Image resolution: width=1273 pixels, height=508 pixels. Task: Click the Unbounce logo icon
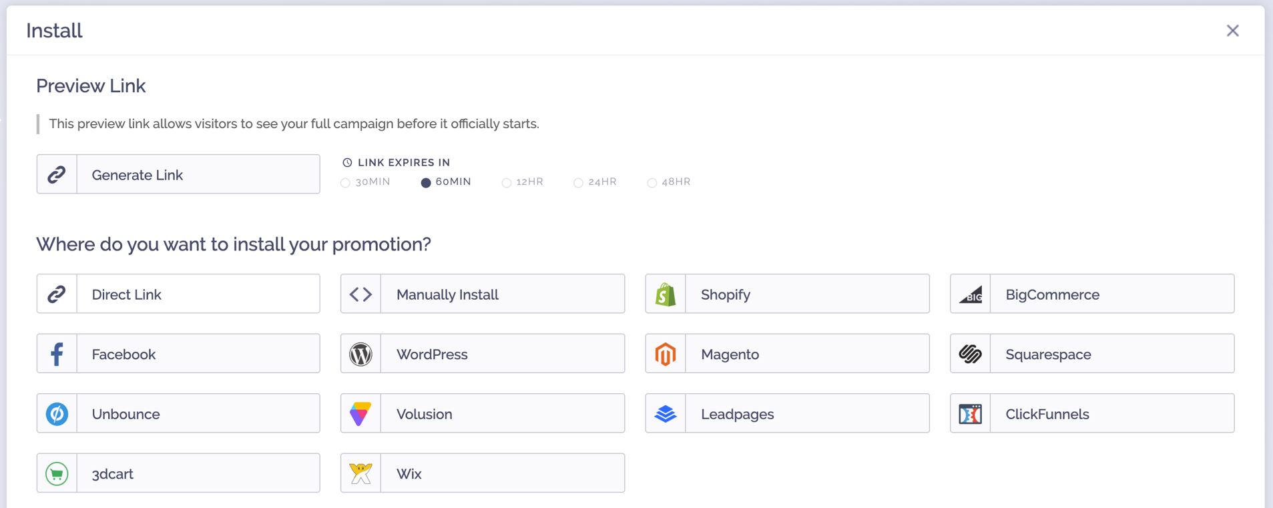click(x=57, y=414)
